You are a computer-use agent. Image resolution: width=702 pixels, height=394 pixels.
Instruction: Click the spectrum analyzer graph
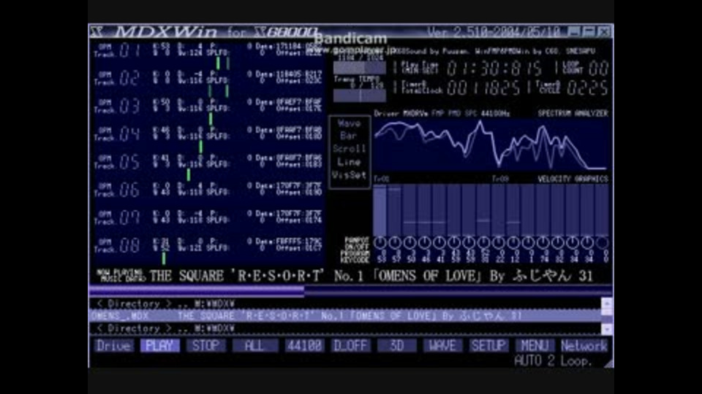[x=492, y=144]
